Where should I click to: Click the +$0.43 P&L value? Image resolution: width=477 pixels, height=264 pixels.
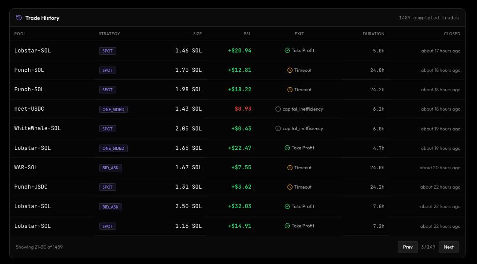[241, 129]
